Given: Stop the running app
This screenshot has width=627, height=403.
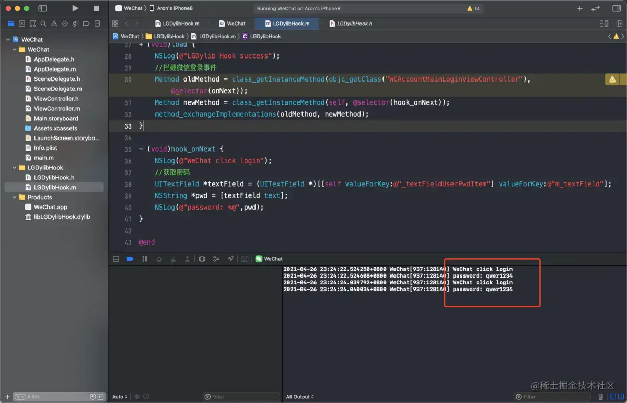Looking at the screenshot, I should (x=96, y=8).
